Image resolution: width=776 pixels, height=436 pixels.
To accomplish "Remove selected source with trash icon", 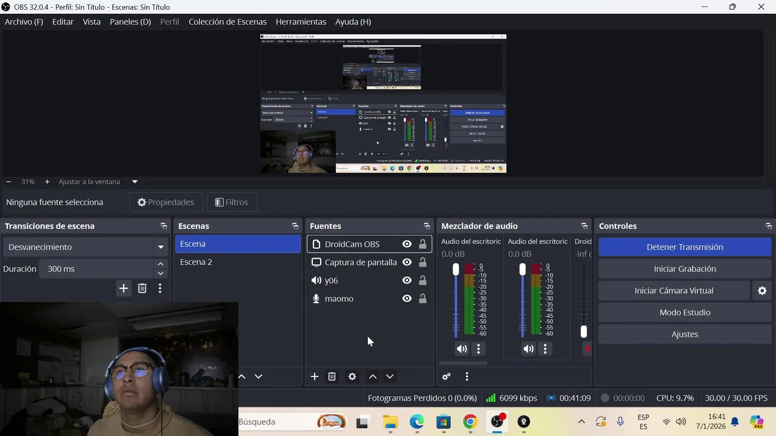I will [x=332, y=376].
